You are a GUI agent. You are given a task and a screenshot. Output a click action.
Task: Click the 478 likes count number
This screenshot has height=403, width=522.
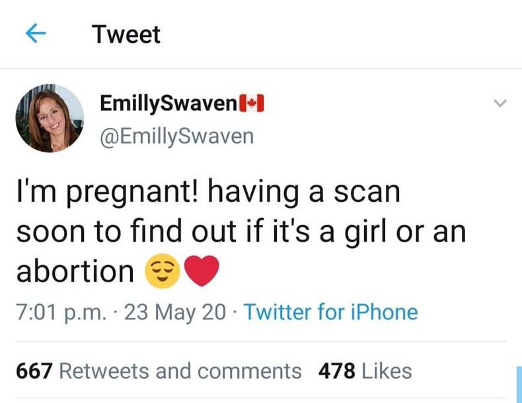click(336, 371)
